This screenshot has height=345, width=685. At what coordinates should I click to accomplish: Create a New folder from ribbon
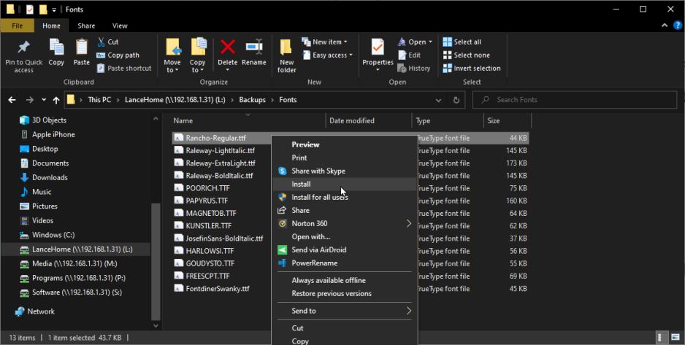tap(286, 55)
